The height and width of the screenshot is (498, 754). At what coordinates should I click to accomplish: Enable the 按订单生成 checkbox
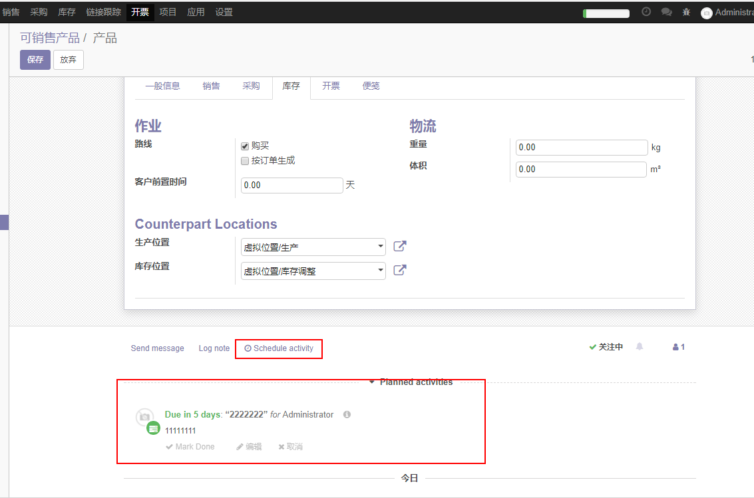click(x=245, y=161)
